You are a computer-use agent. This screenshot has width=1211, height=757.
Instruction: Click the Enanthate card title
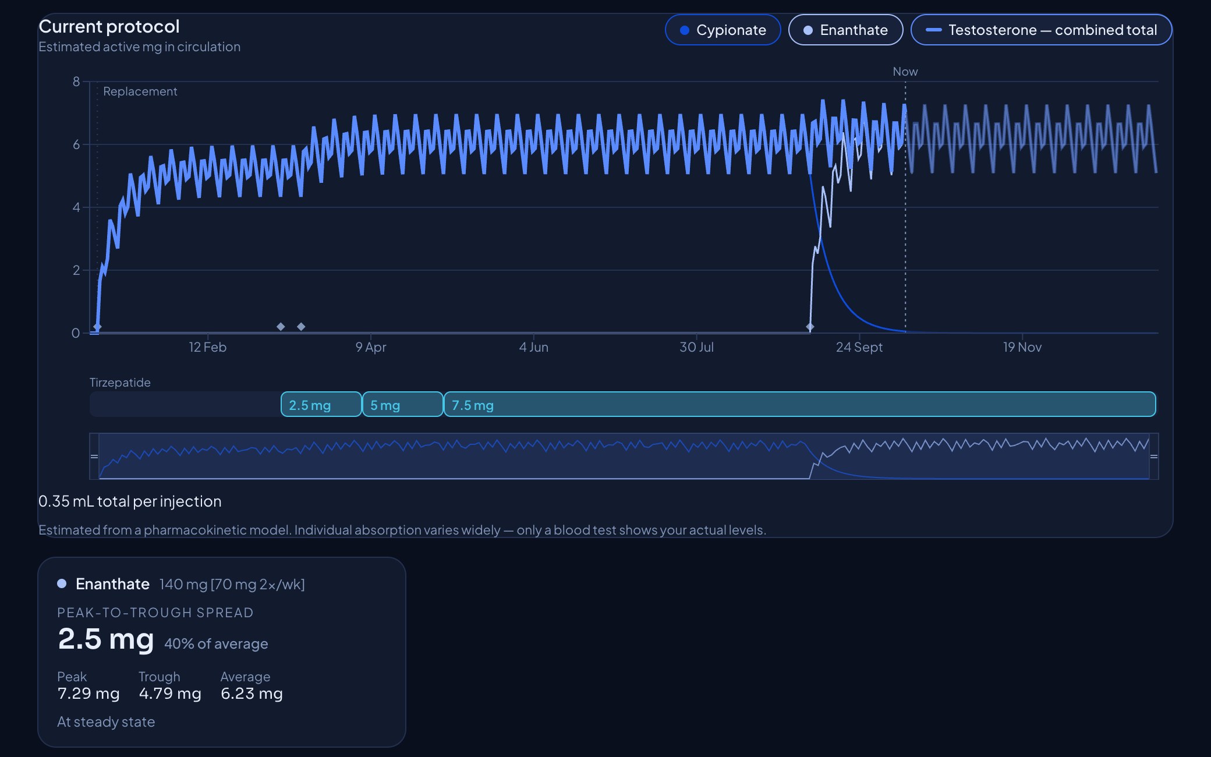(112, 584)
